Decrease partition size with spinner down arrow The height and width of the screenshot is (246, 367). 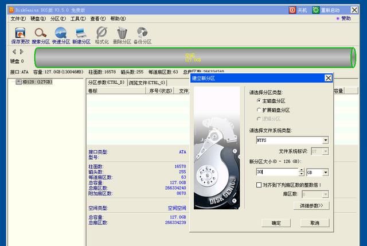pyautogui.click(x=302, y=174)
